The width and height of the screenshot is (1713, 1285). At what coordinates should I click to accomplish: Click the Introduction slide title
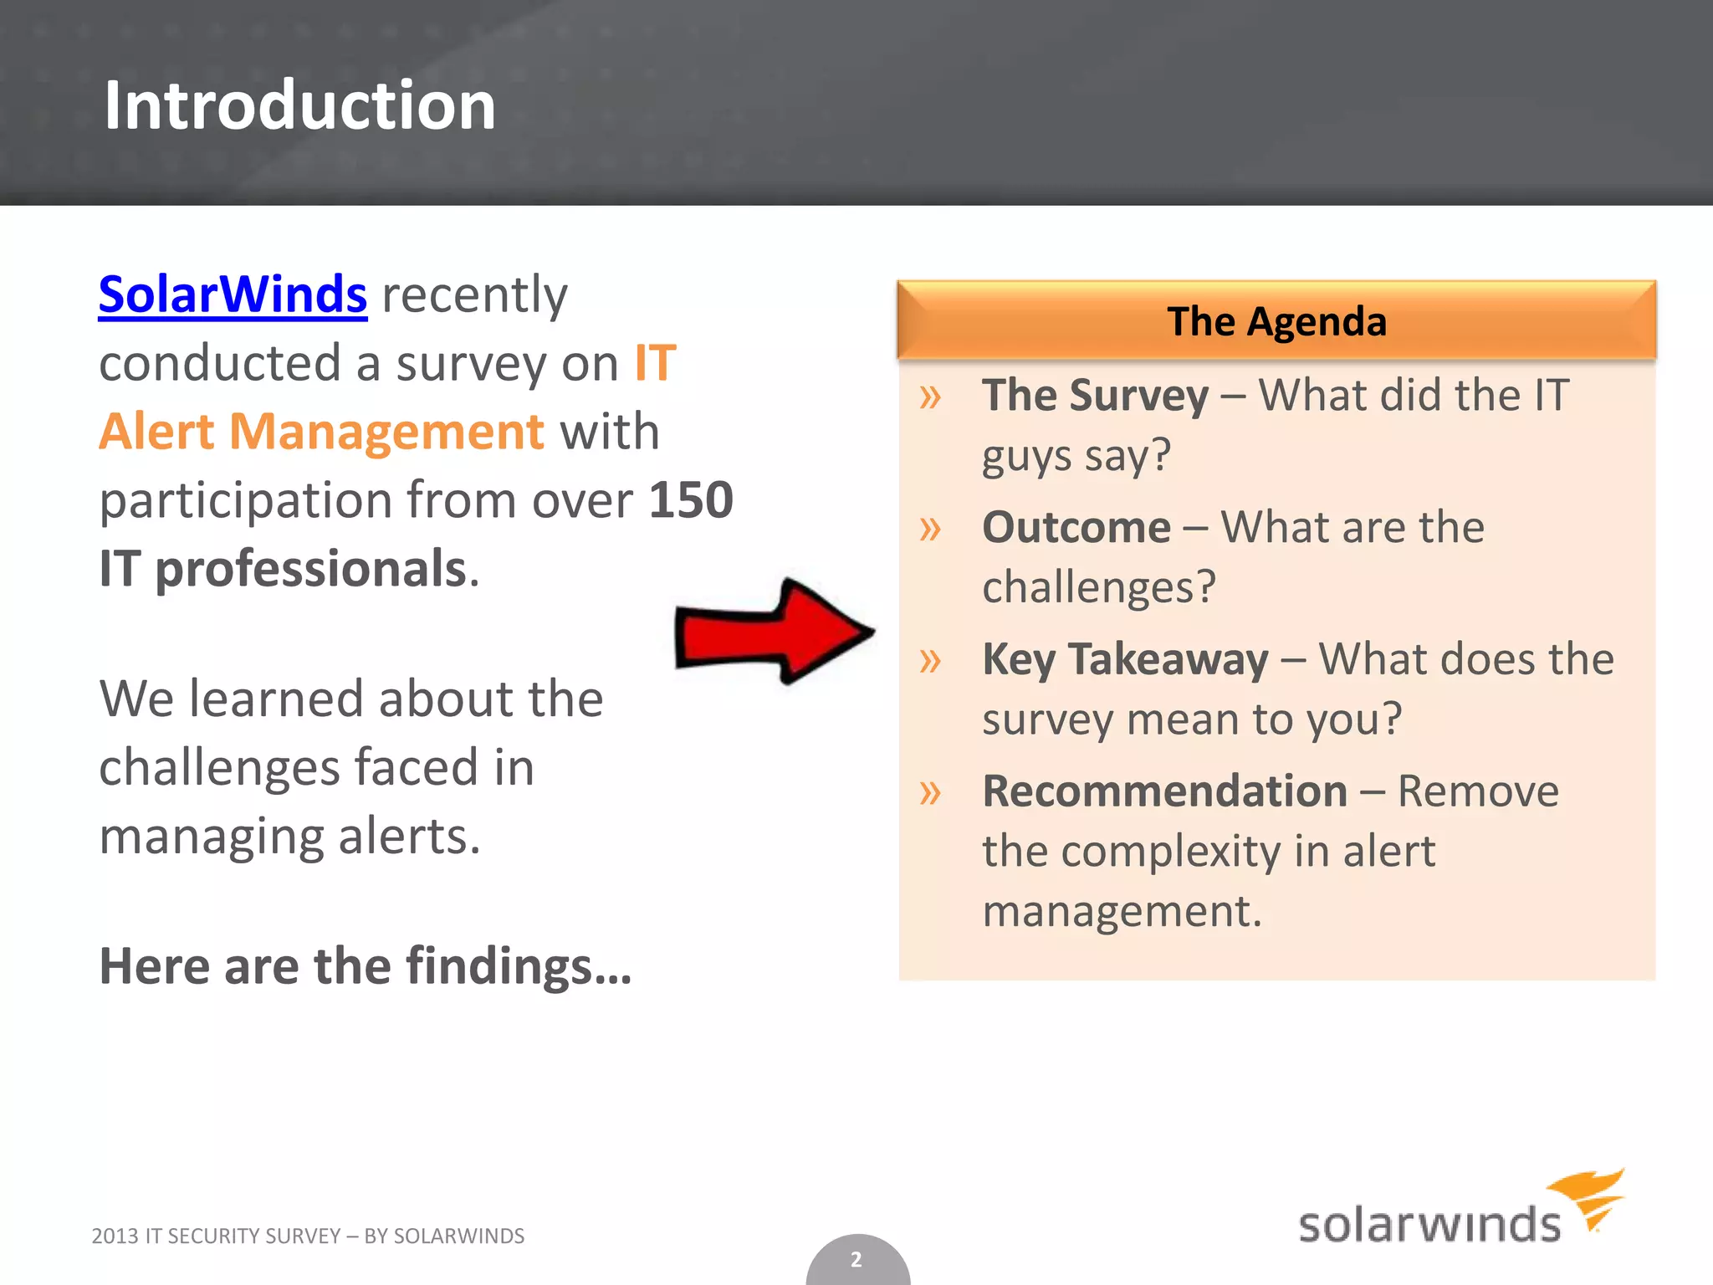point(299,105)
